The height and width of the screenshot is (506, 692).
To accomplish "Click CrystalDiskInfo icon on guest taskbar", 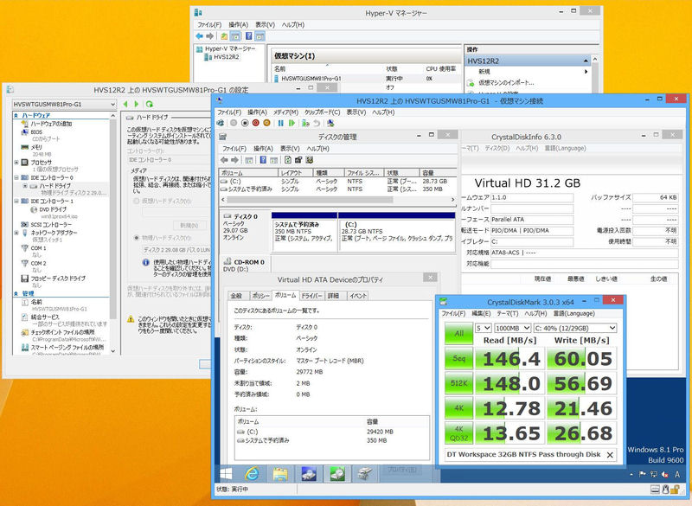I will click(x=309, y=474).
